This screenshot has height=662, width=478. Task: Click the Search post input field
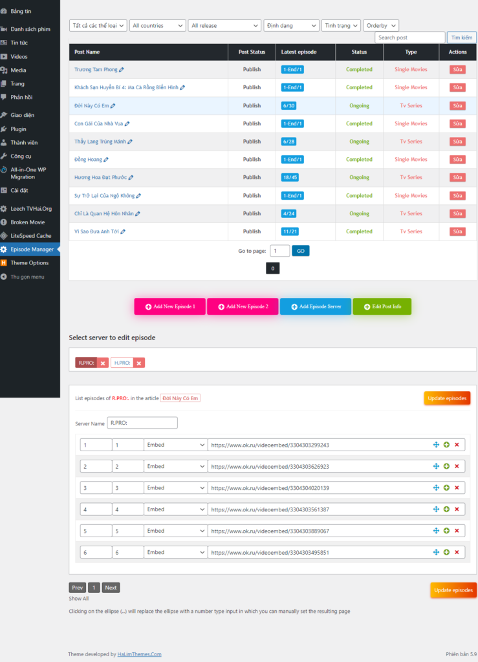(x=409, y=37)
